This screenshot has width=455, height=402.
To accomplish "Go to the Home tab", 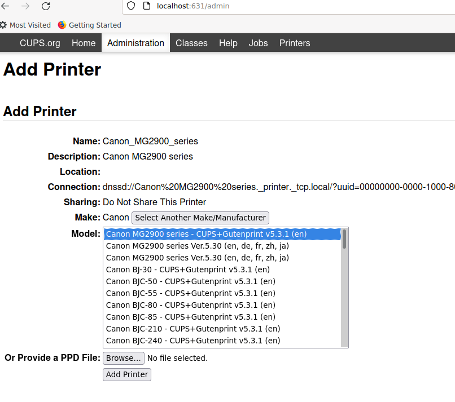I will pyautogui.click(x=84, y=43).
